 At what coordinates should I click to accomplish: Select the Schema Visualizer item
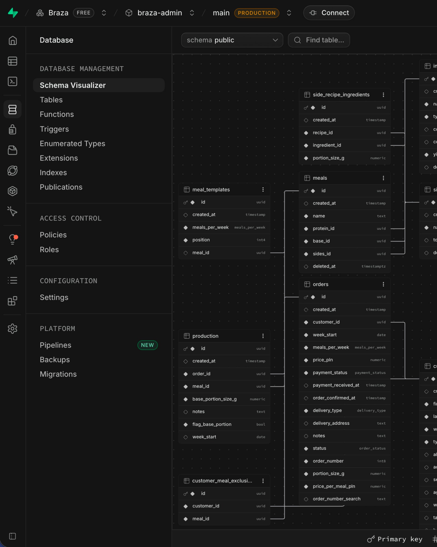pyautogui.click(x=99, y=85)
